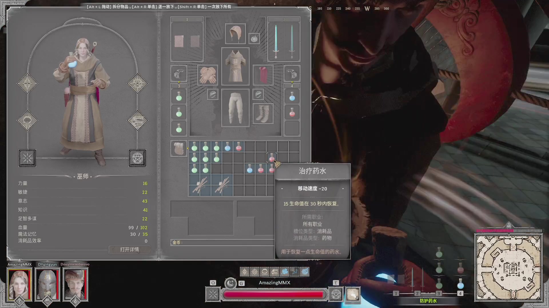Select Douyinxiaobaiovo party portrait
This screenshot has height=308, width=549.
click(75, 284)
